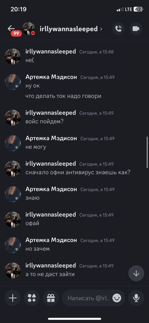Tap avatar next to 'офай' message
Image resolution: width=149 pixels, height=323 pixels.
tap(13, 220)
